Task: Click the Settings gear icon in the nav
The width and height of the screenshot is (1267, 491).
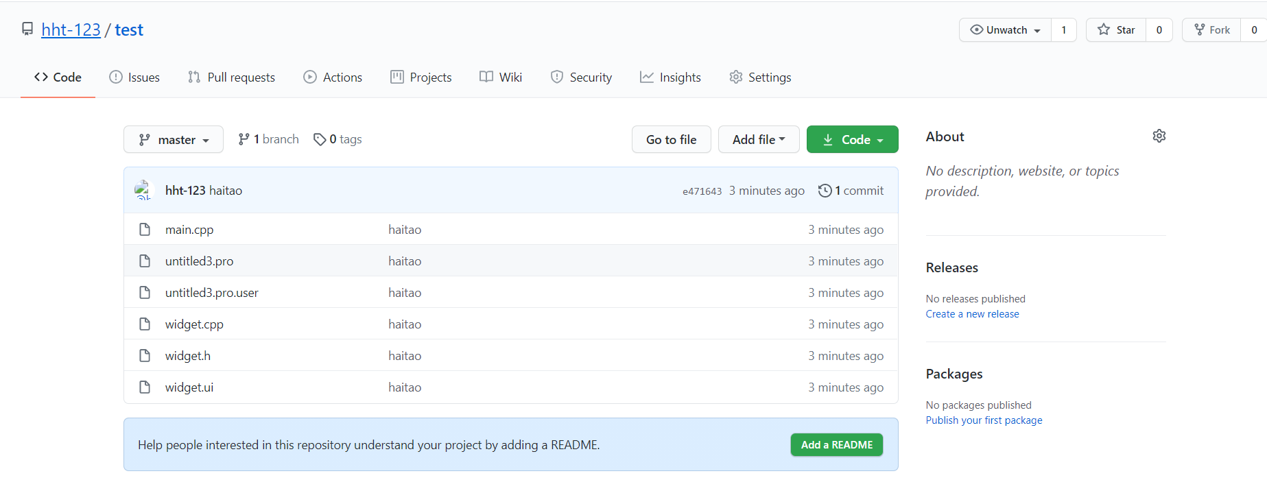Action: (736, 77)
